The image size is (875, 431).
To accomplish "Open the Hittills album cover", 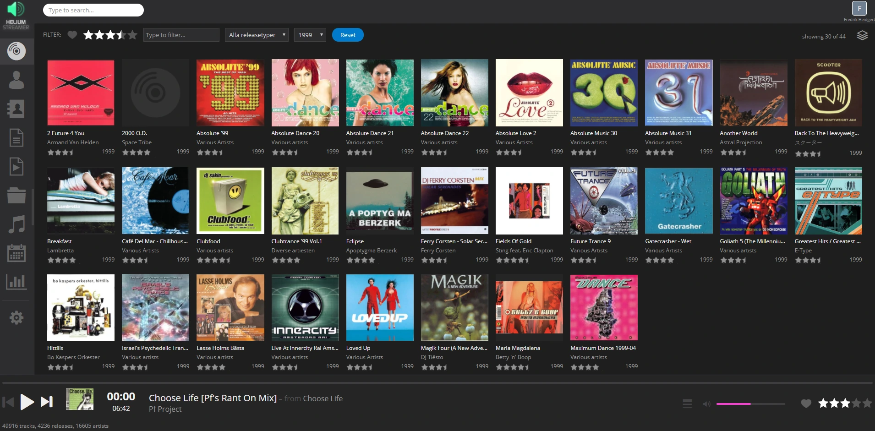I will pyautogui.click(x=81, y=308).
